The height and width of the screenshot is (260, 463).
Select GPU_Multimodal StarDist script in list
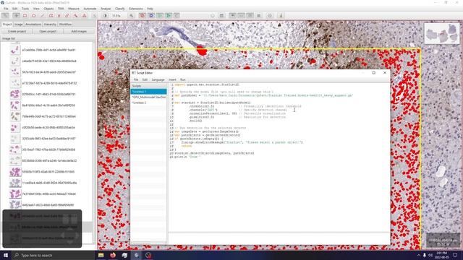(x=148, y=97)
